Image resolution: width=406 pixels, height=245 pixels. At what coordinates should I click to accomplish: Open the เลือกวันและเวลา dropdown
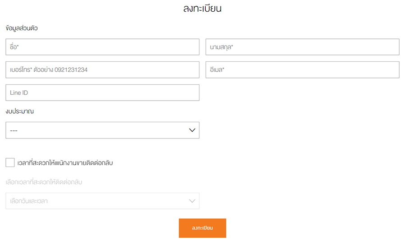pos(102,201)
